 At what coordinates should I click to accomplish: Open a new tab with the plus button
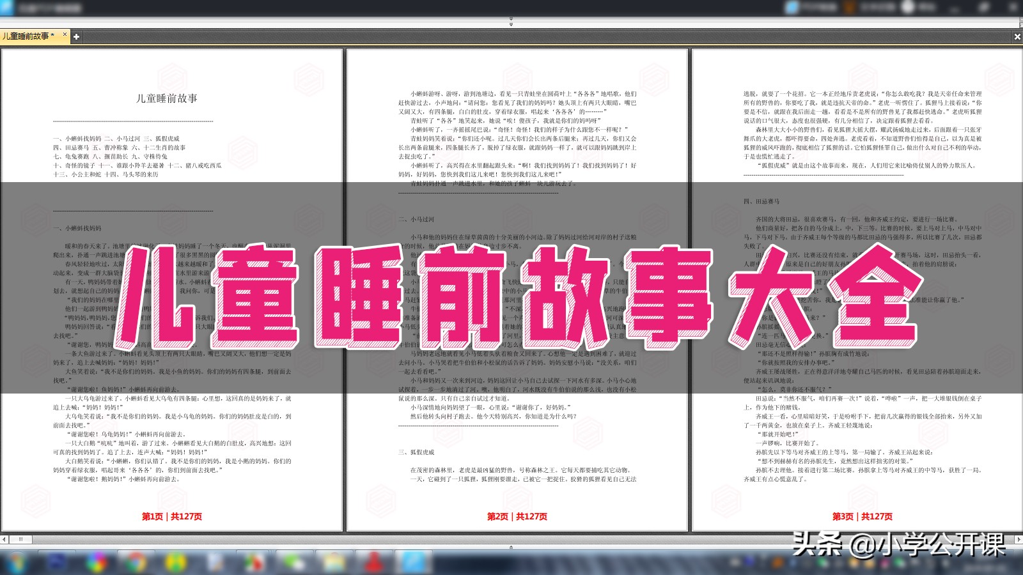77,37
